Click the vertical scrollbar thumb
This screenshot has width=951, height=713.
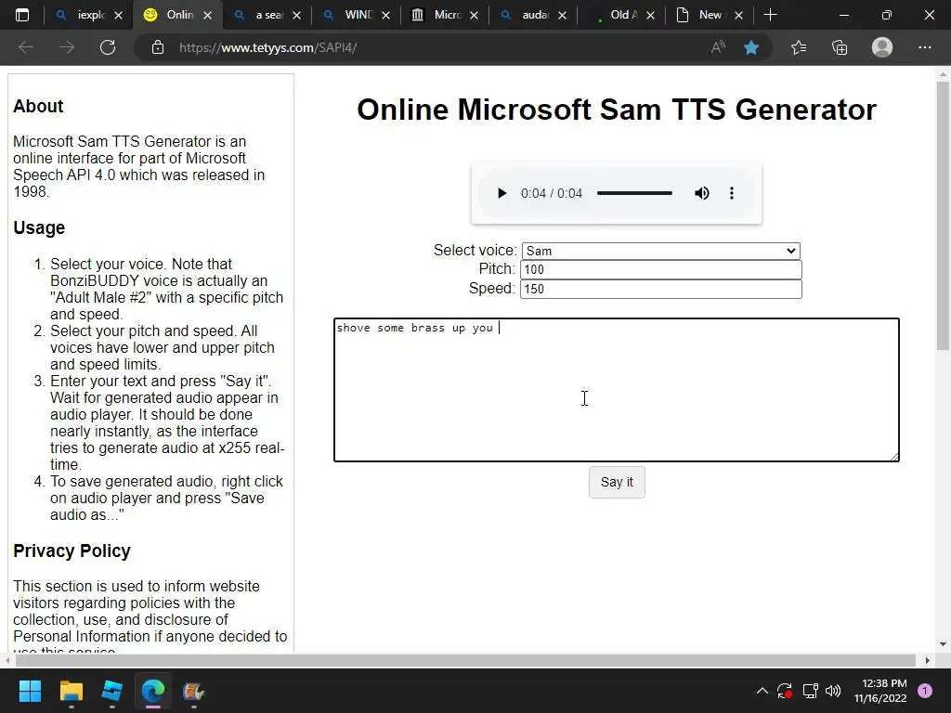pos(943,215)
